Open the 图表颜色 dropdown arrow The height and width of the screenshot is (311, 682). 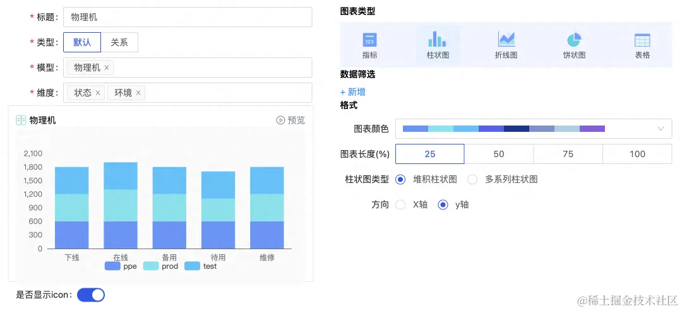(661, 129)
